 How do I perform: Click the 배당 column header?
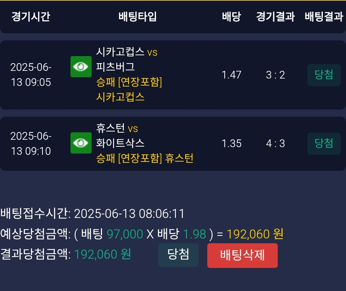pos(231,17)
